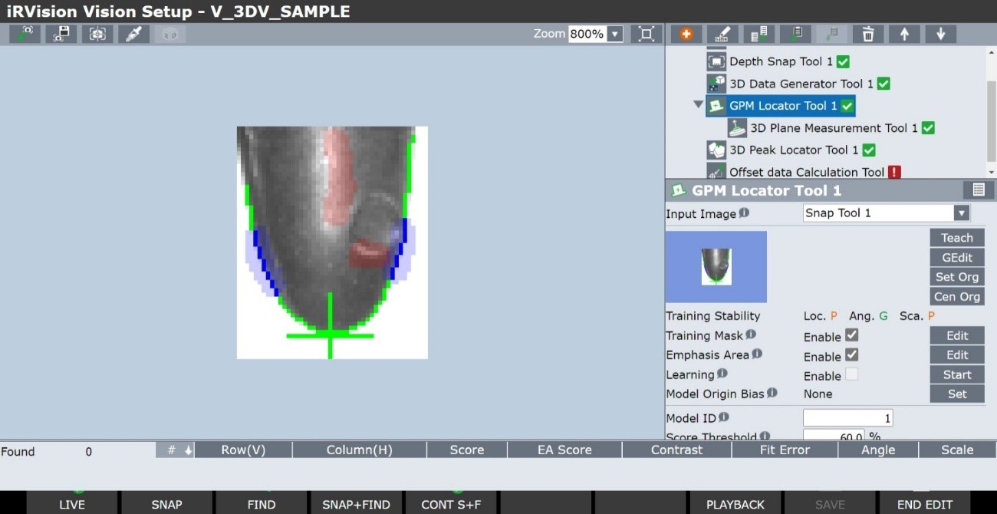This screenshot has height=514, width=997.
Task: Open the Zoom 800% dropdown
Action: click(x=615, y=34)
